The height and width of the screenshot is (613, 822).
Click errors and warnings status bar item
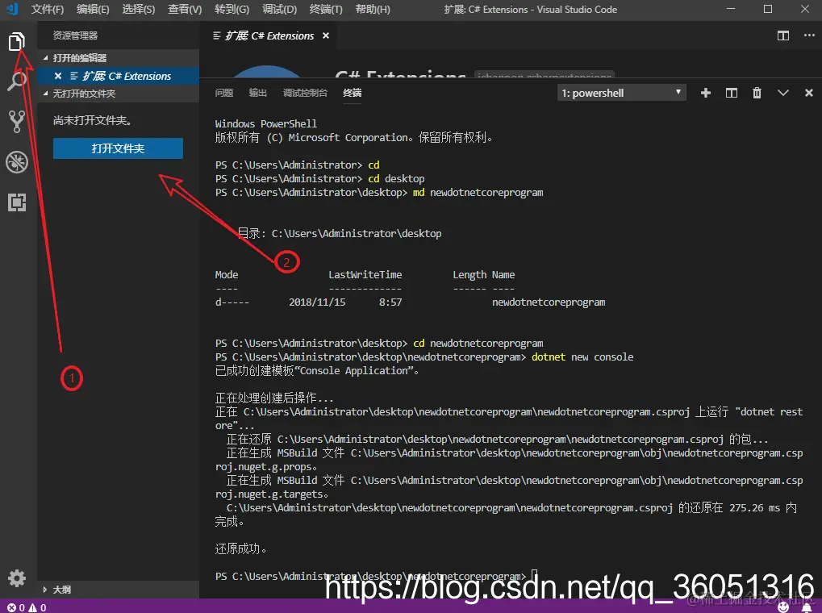[x=27, y=607]
